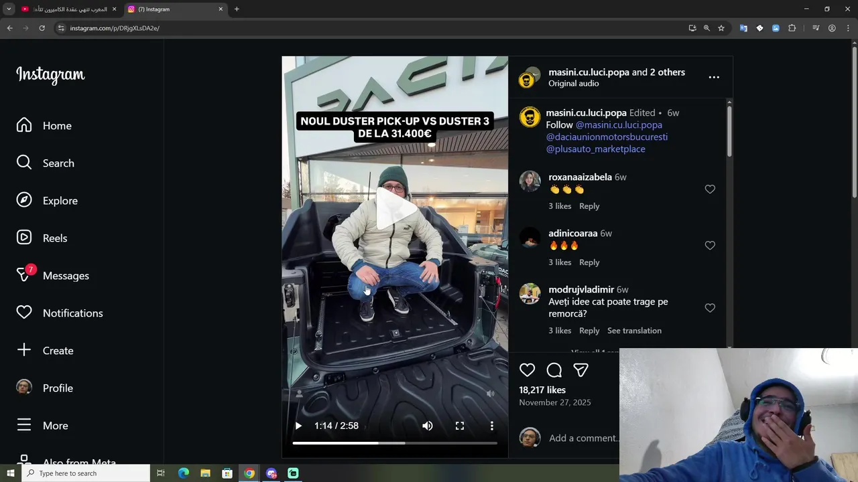
Task: Click Google Translate extension icon
Action: [743, 28]
